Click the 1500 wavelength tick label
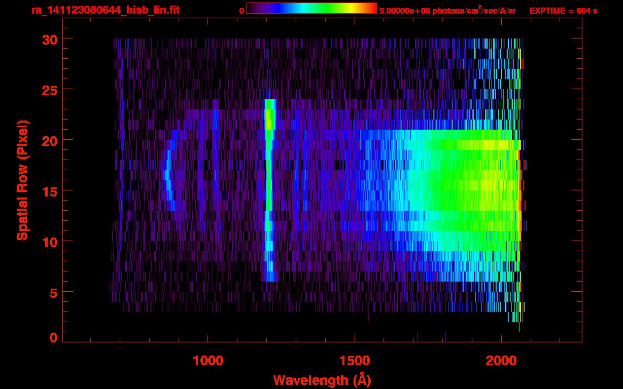 point(355,361)
